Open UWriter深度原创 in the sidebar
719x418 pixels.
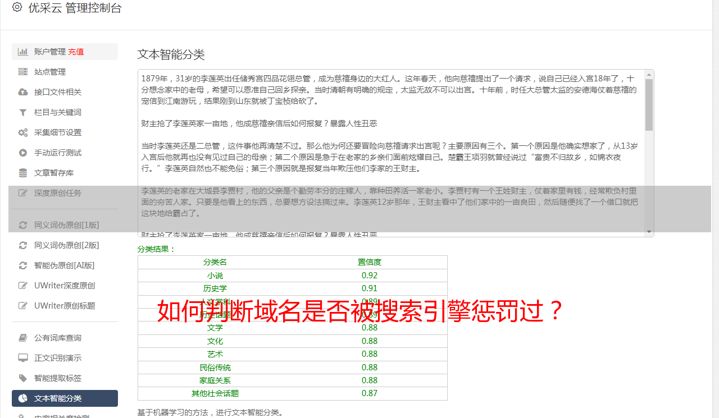(65, 286)
